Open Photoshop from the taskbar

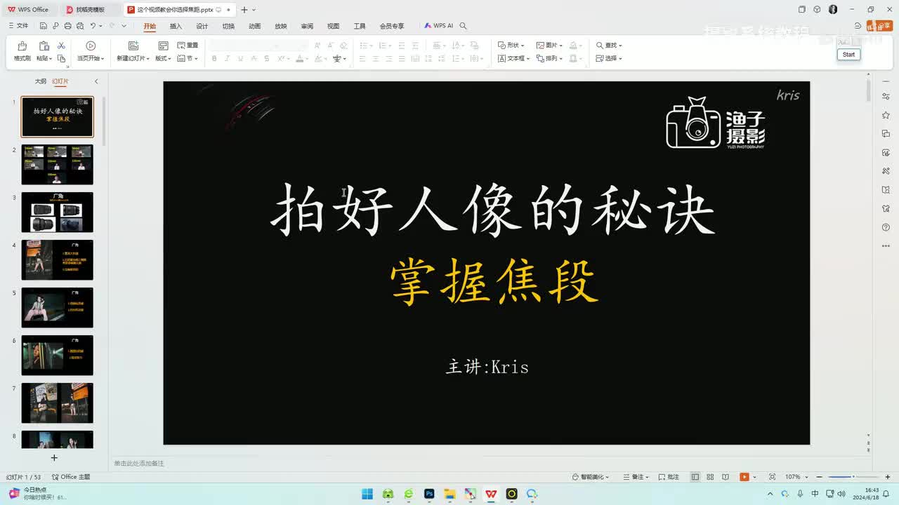[x=429, y=494]
